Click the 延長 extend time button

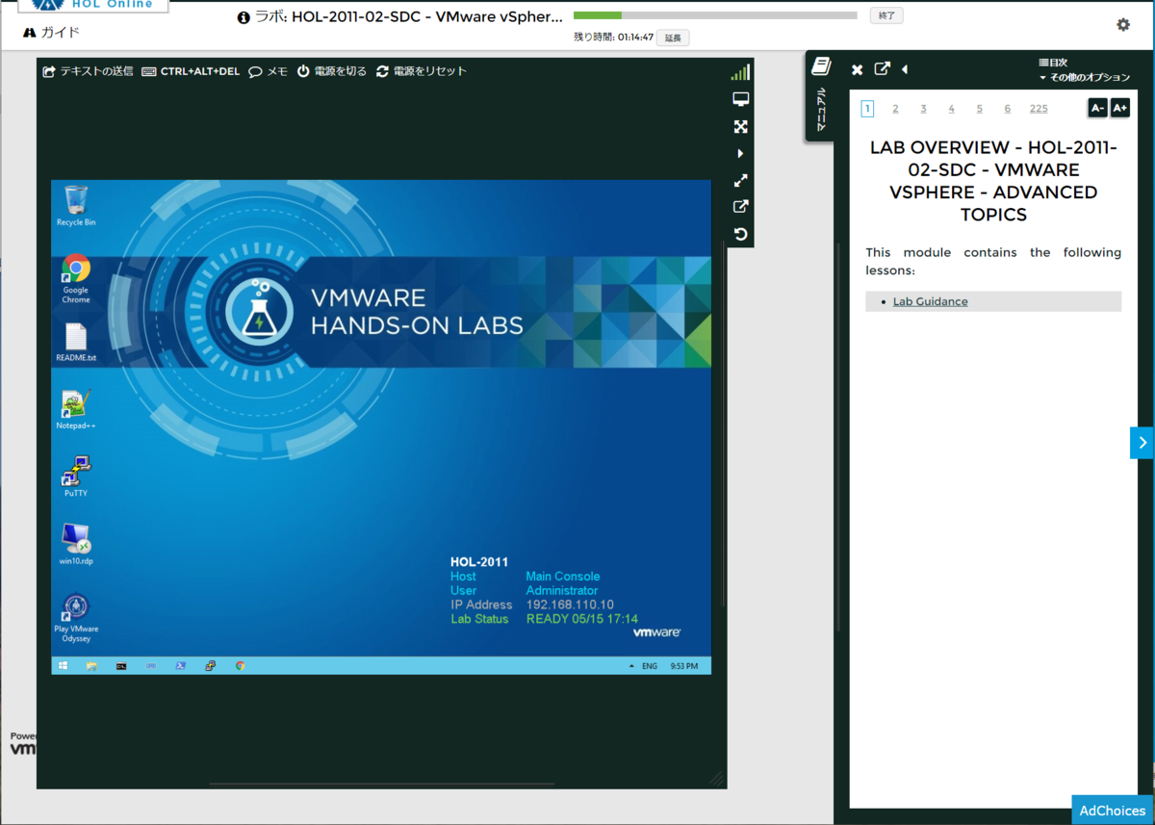(673, 38)
